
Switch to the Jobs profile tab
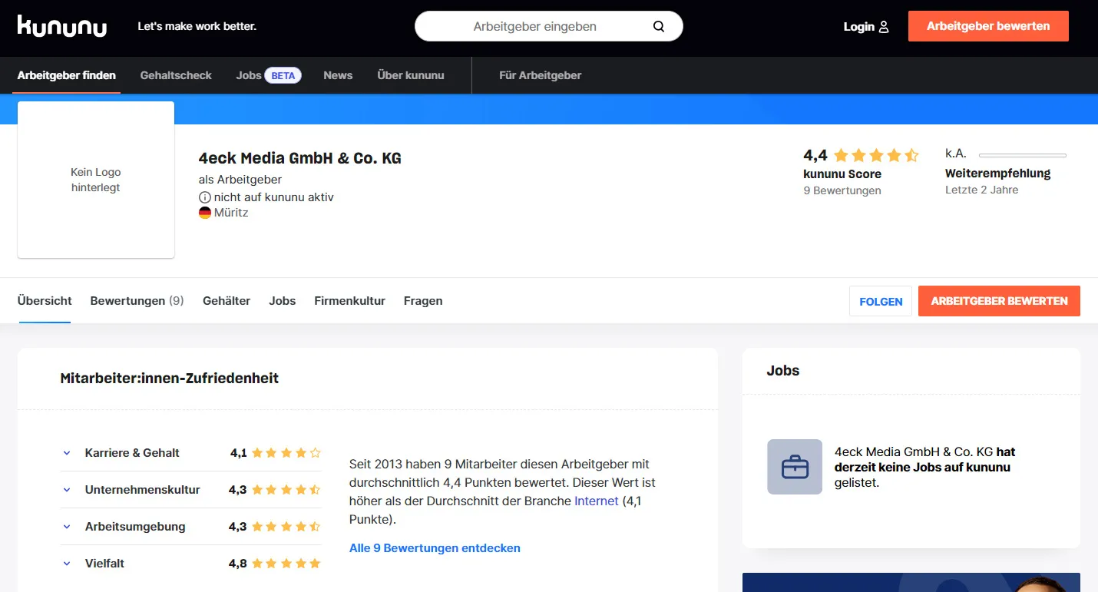pos(283,301)
